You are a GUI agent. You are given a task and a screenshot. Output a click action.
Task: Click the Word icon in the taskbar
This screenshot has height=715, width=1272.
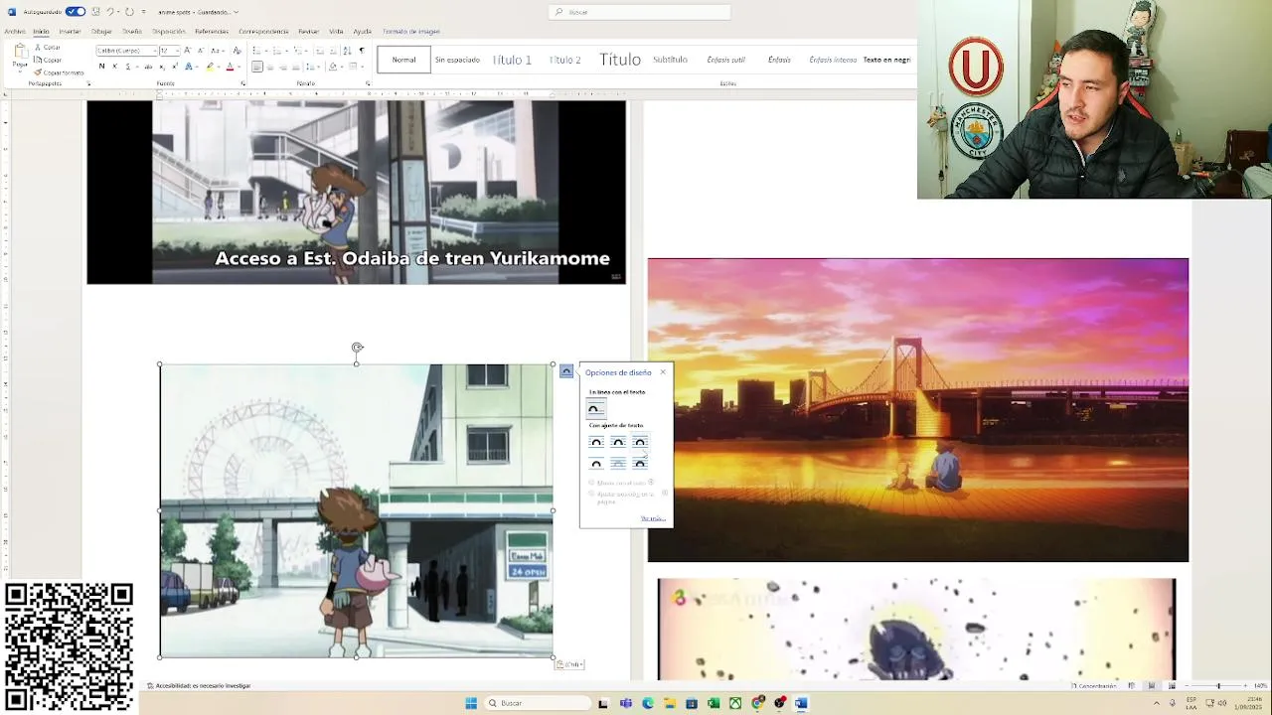[x=801, y=703]
